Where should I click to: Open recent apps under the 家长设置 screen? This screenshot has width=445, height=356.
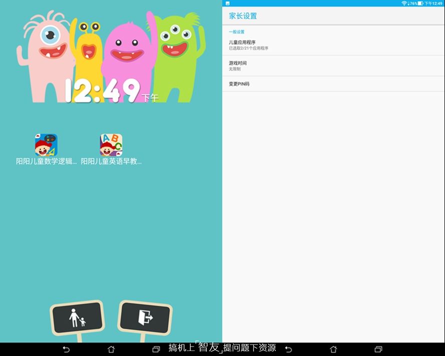pyautogui.click(x=378, y=349)
